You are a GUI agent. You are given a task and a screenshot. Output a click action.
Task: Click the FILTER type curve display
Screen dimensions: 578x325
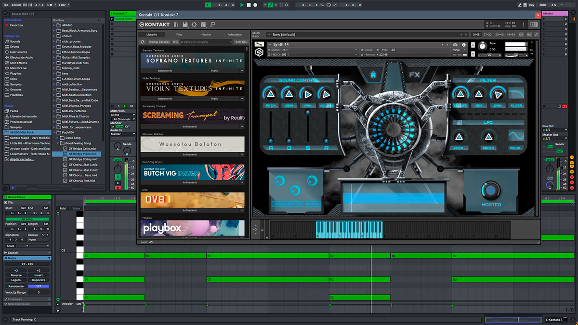(516, 94)
